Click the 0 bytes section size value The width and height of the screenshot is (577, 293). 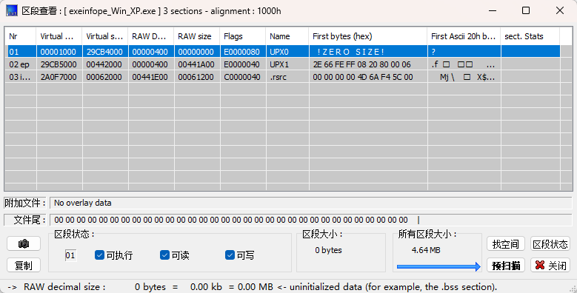coord(328,250)
